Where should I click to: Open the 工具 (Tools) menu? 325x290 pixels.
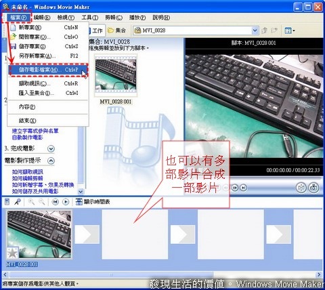[x=90, y=18]
